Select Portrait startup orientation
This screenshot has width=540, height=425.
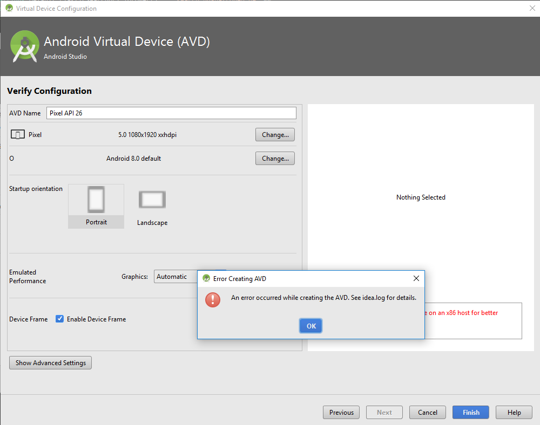click(96, 207)
